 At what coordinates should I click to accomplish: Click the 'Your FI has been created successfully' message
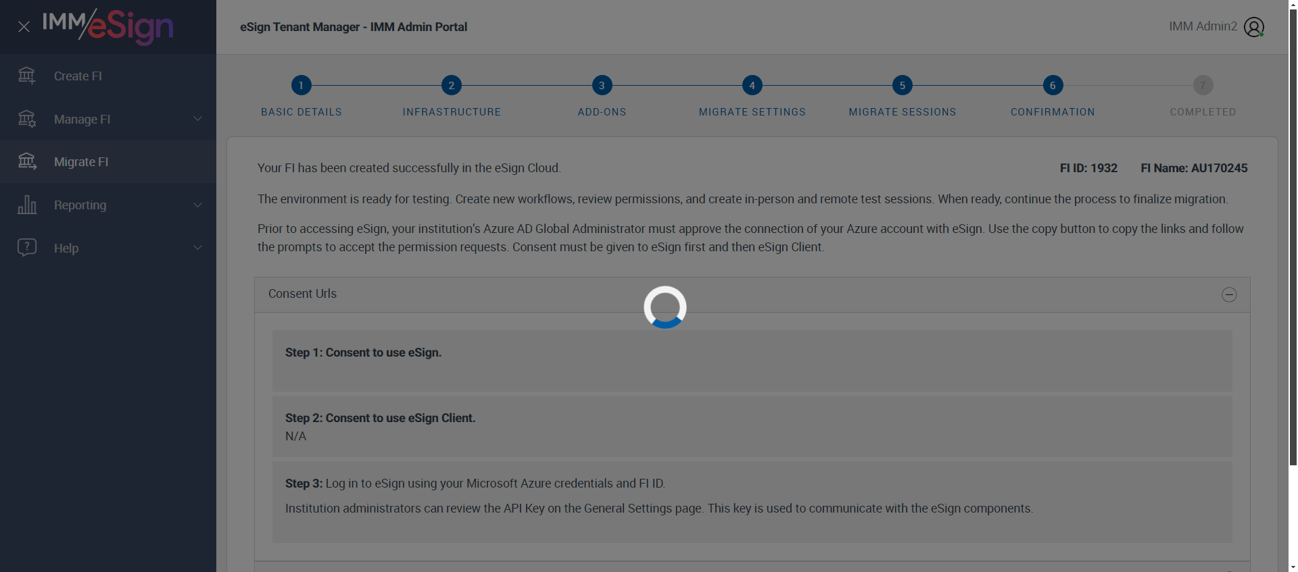(x=409, y=168)
